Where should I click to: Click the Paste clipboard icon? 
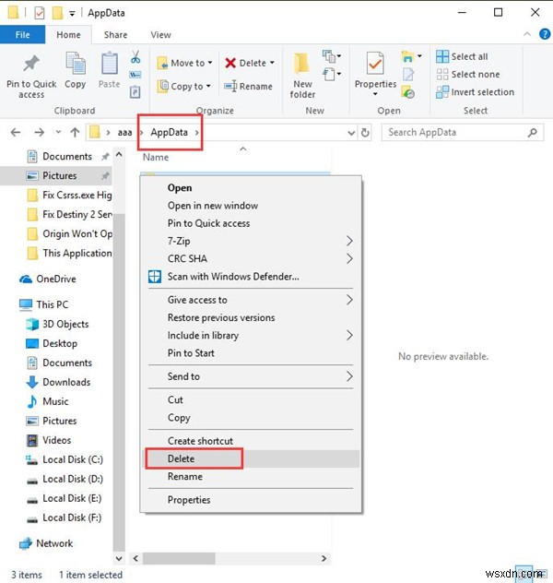109,64
